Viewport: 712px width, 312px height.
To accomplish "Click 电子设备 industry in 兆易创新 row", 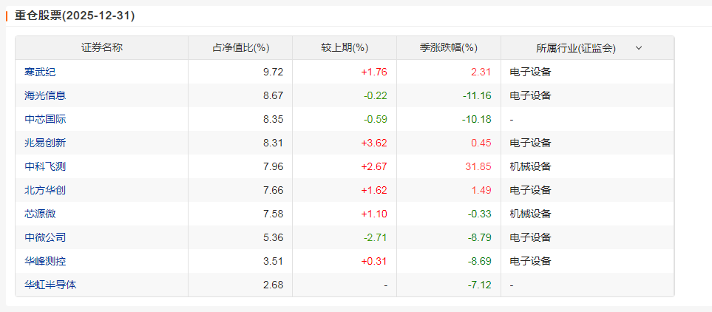I will coord(530,143).
